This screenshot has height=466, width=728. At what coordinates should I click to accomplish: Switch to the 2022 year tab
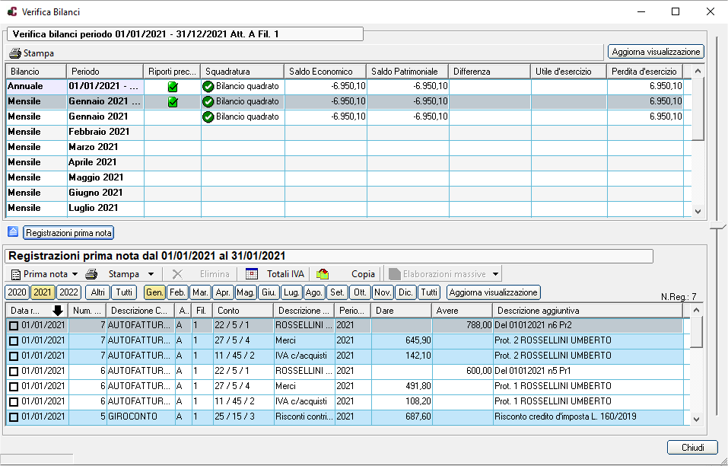coord(68,292)
